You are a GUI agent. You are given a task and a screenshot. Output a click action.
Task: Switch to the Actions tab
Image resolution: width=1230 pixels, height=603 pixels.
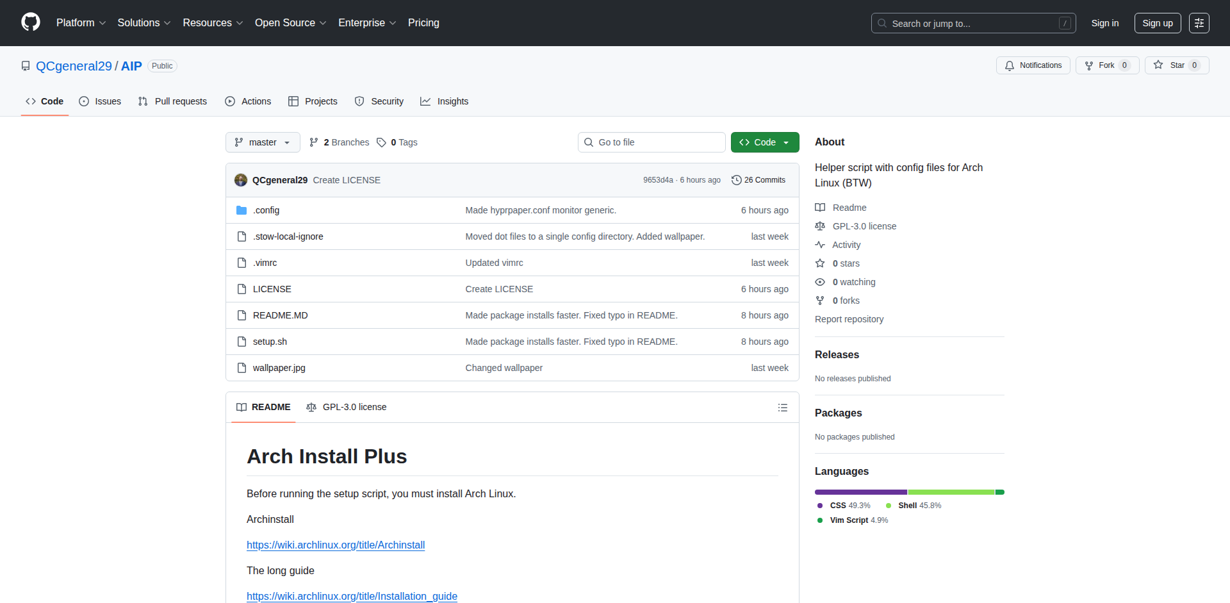[x=248, y=101]
